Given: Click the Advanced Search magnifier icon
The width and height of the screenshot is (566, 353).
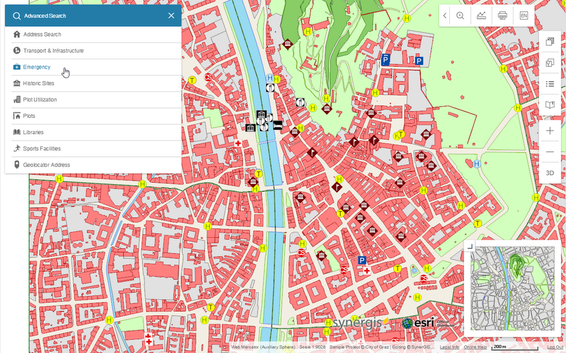Looking at the screenshot, I should pyautogui.click(x=16, y=16).
